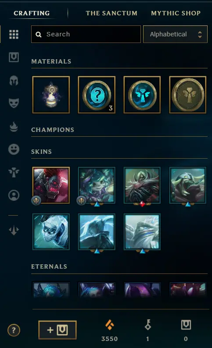Switch to The Sanctum tab

click(x=111, y=13)
